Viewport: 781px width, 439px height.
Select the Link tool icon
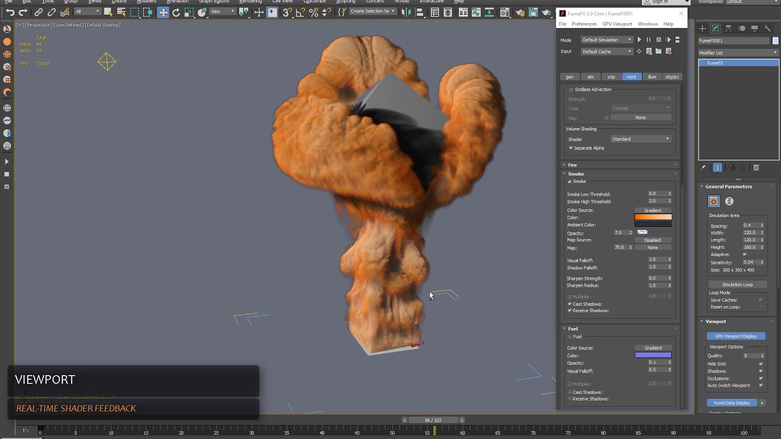38,12
